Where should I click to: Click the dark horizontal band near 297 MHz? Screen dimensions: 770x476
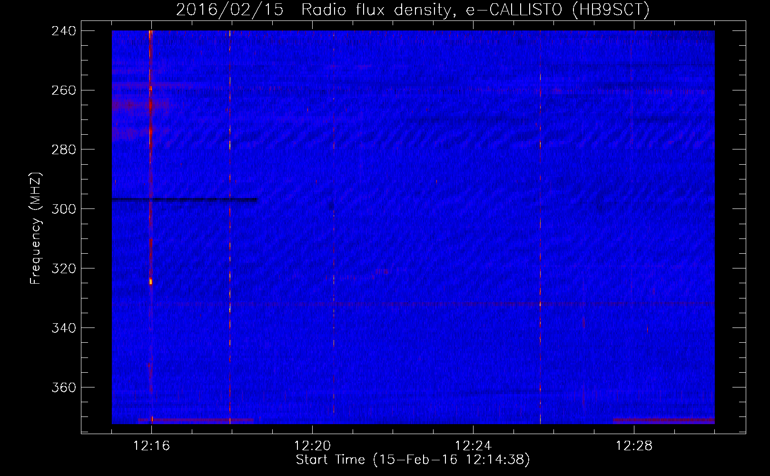[x=185, y=200]
